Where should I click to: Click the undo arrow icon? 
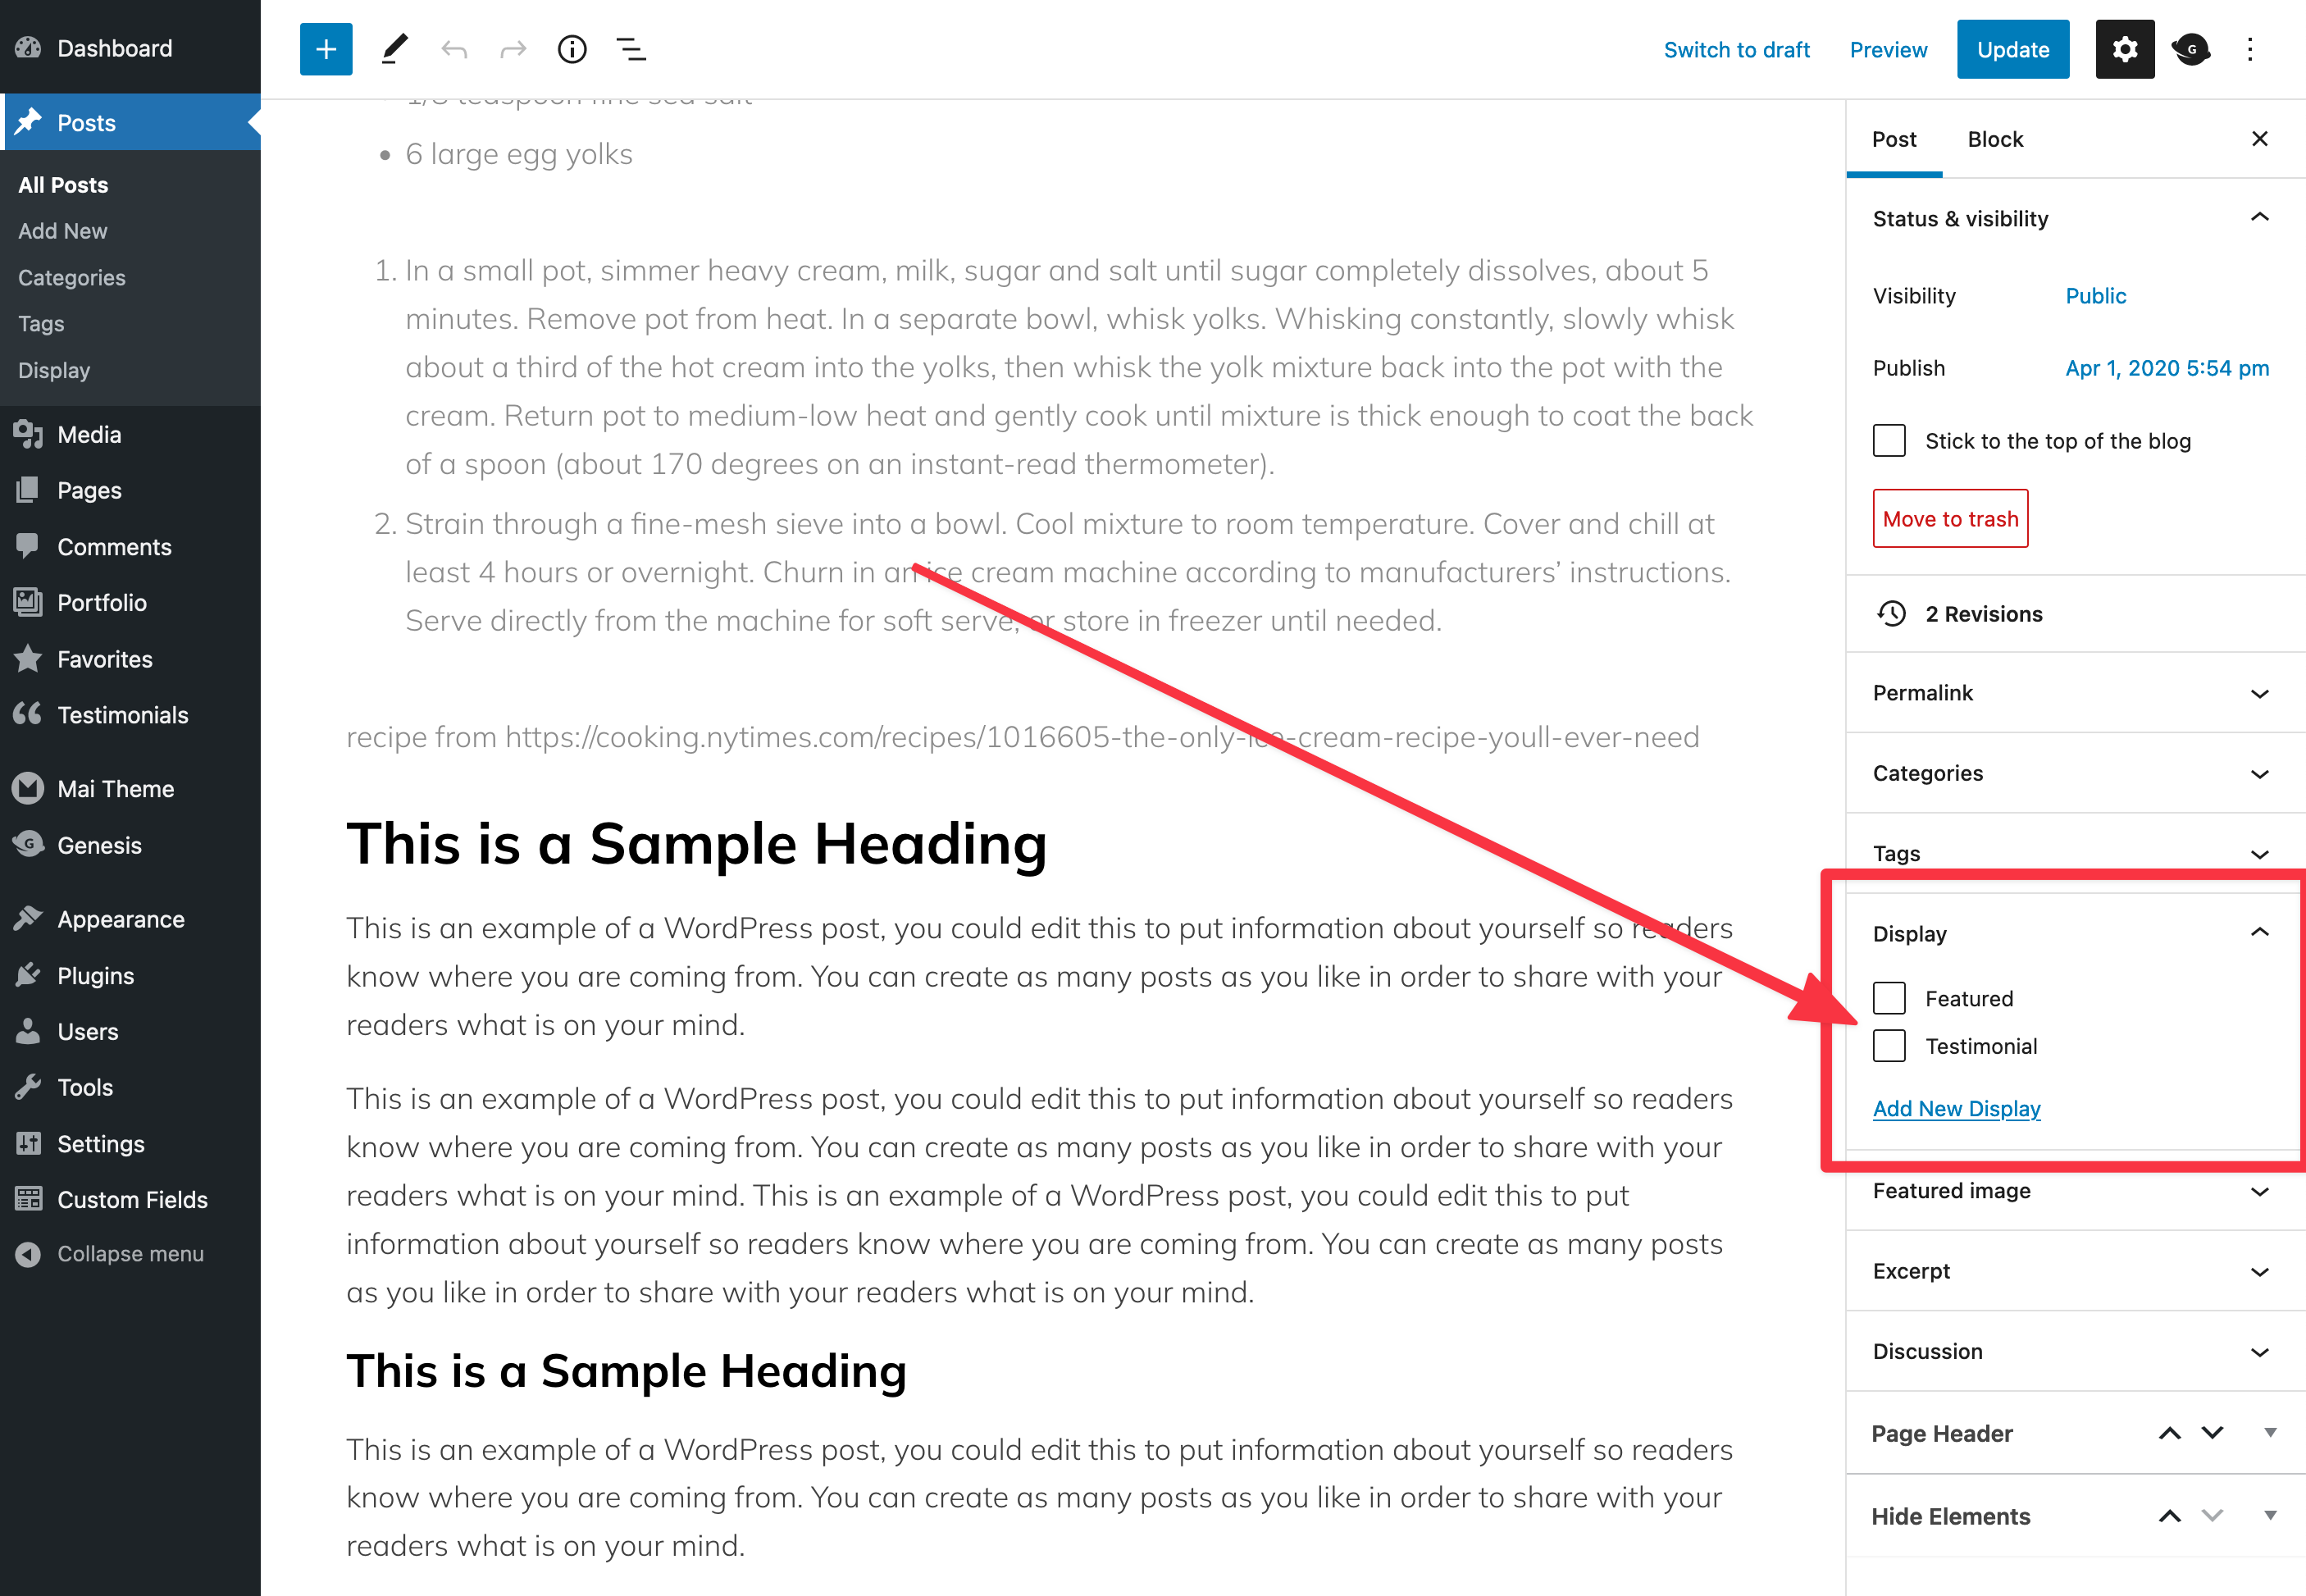tap(454, 49)
